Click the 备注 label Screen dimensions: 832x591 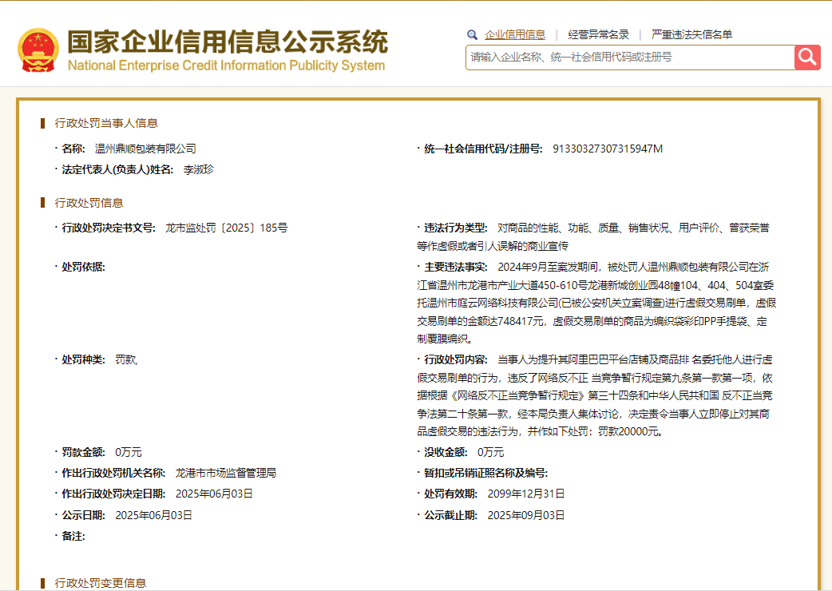click(73, 537)
